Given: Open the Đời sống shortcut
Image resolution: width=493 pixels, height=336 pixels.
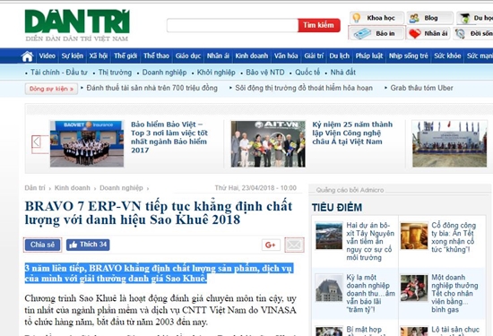Looking at the screenshot, I should (473, 33).
